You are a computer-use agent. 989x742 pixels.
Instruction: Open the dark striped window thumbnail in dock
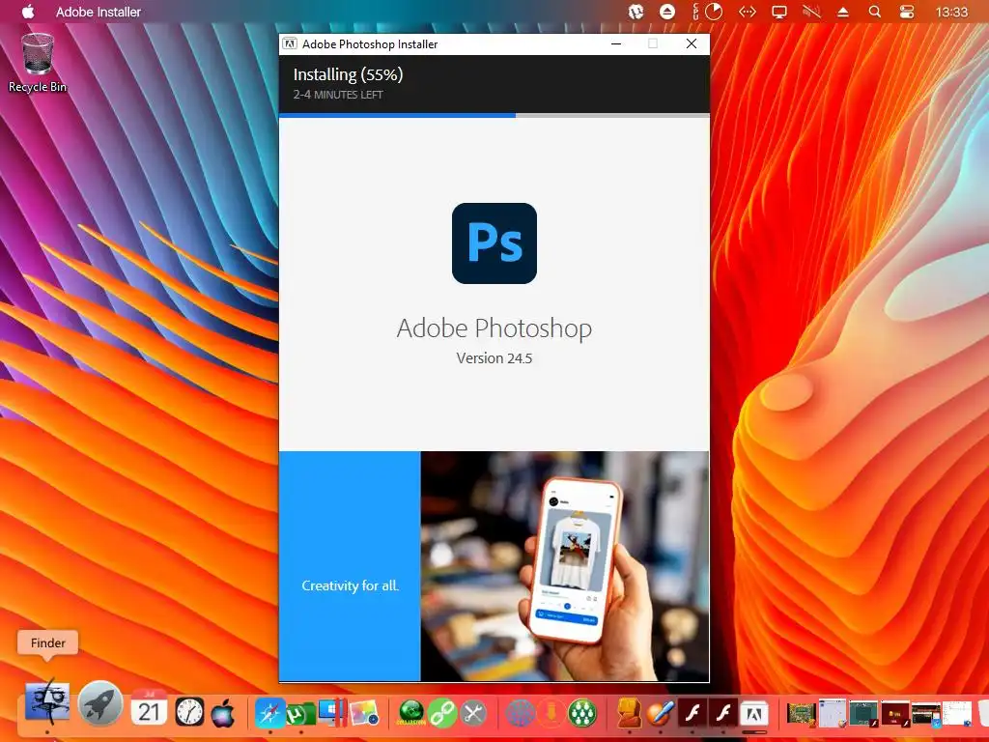(x=926, y=714)
